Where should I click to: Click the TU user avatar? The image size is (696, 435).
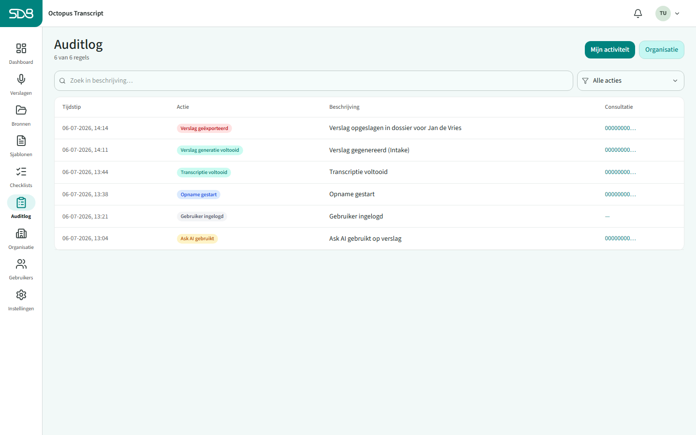pyautogui.click(x=663, y=14)
